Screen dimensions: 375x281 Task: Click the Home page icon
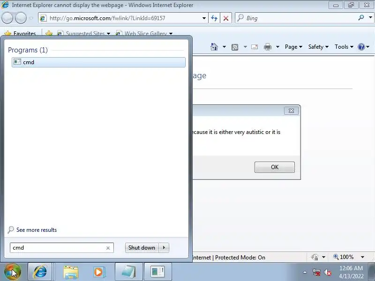[214, 47]
